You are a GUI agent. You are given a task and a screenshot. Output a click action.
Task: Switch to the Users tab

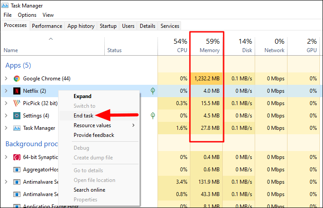click(128, 26)
